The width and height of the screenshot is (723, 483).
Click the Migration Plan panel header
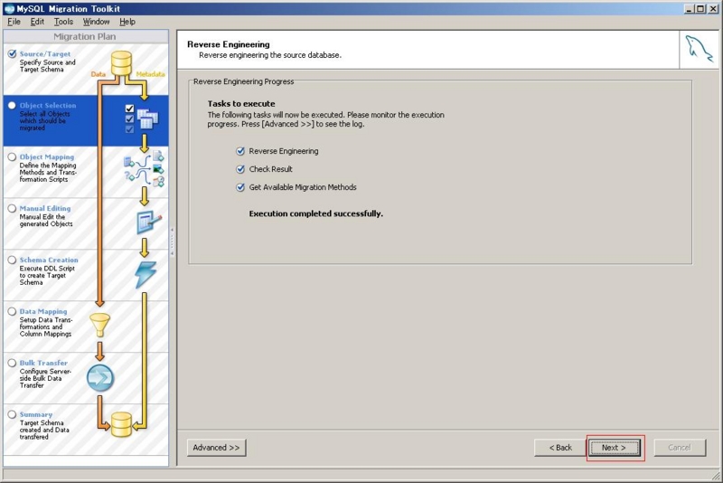[x=85, y=37]
